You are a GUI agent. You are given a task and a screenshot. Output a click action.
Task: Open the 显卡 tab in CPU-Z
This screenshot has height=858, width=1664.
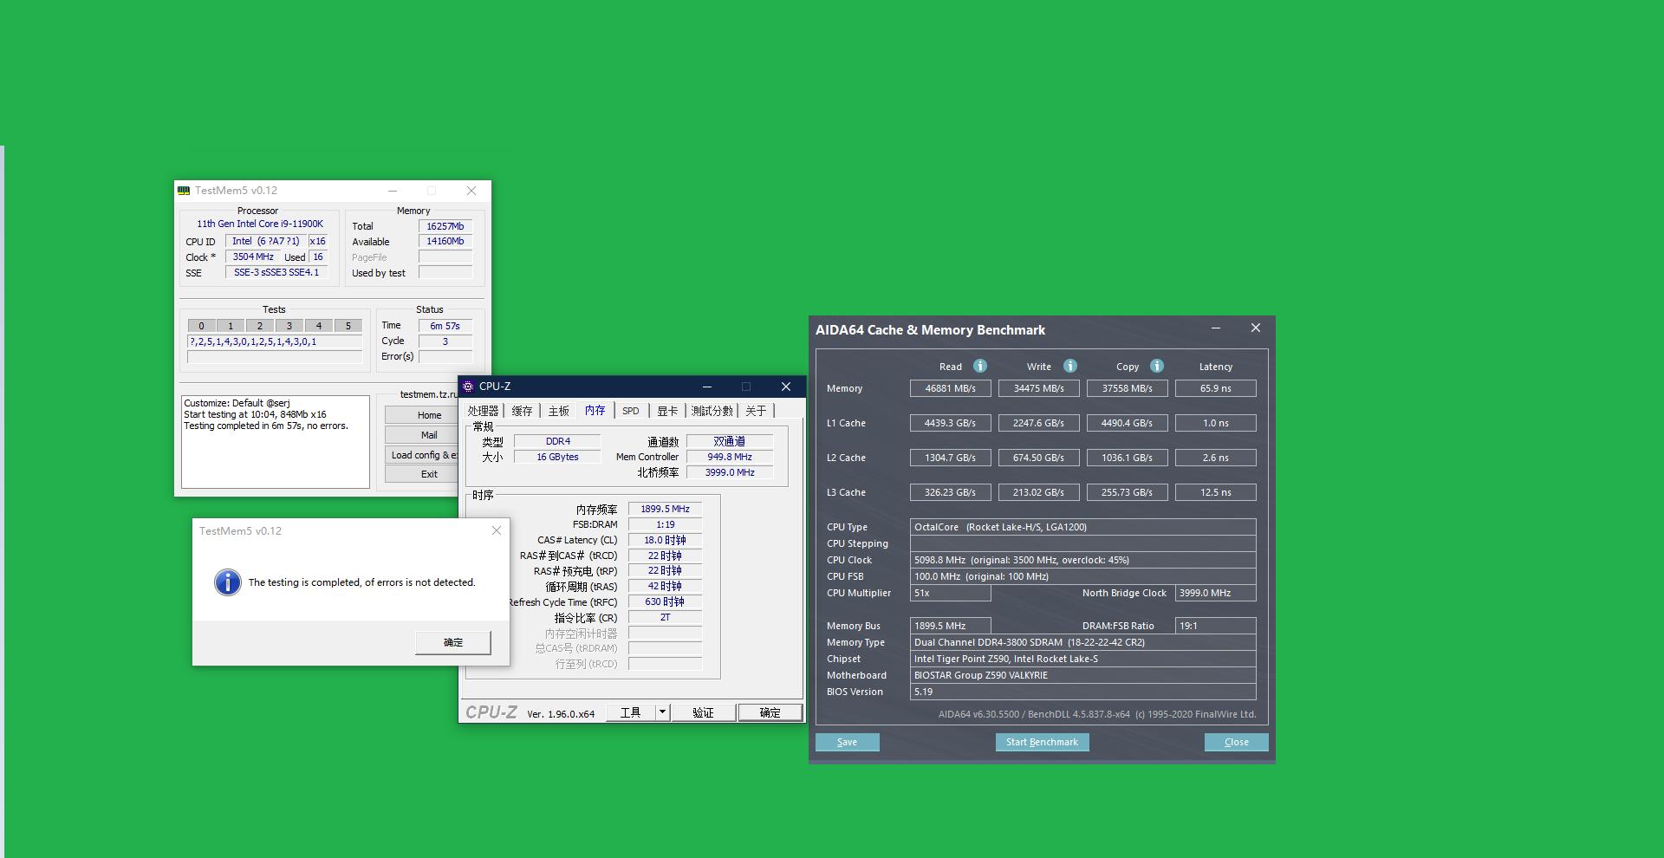click(666, 411)
